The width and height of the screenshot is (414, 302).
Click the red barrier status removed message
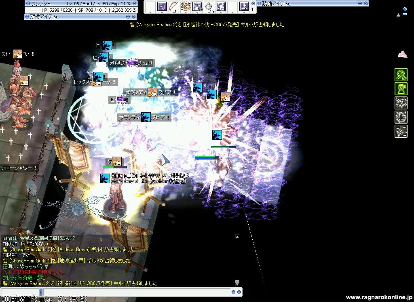34,272
